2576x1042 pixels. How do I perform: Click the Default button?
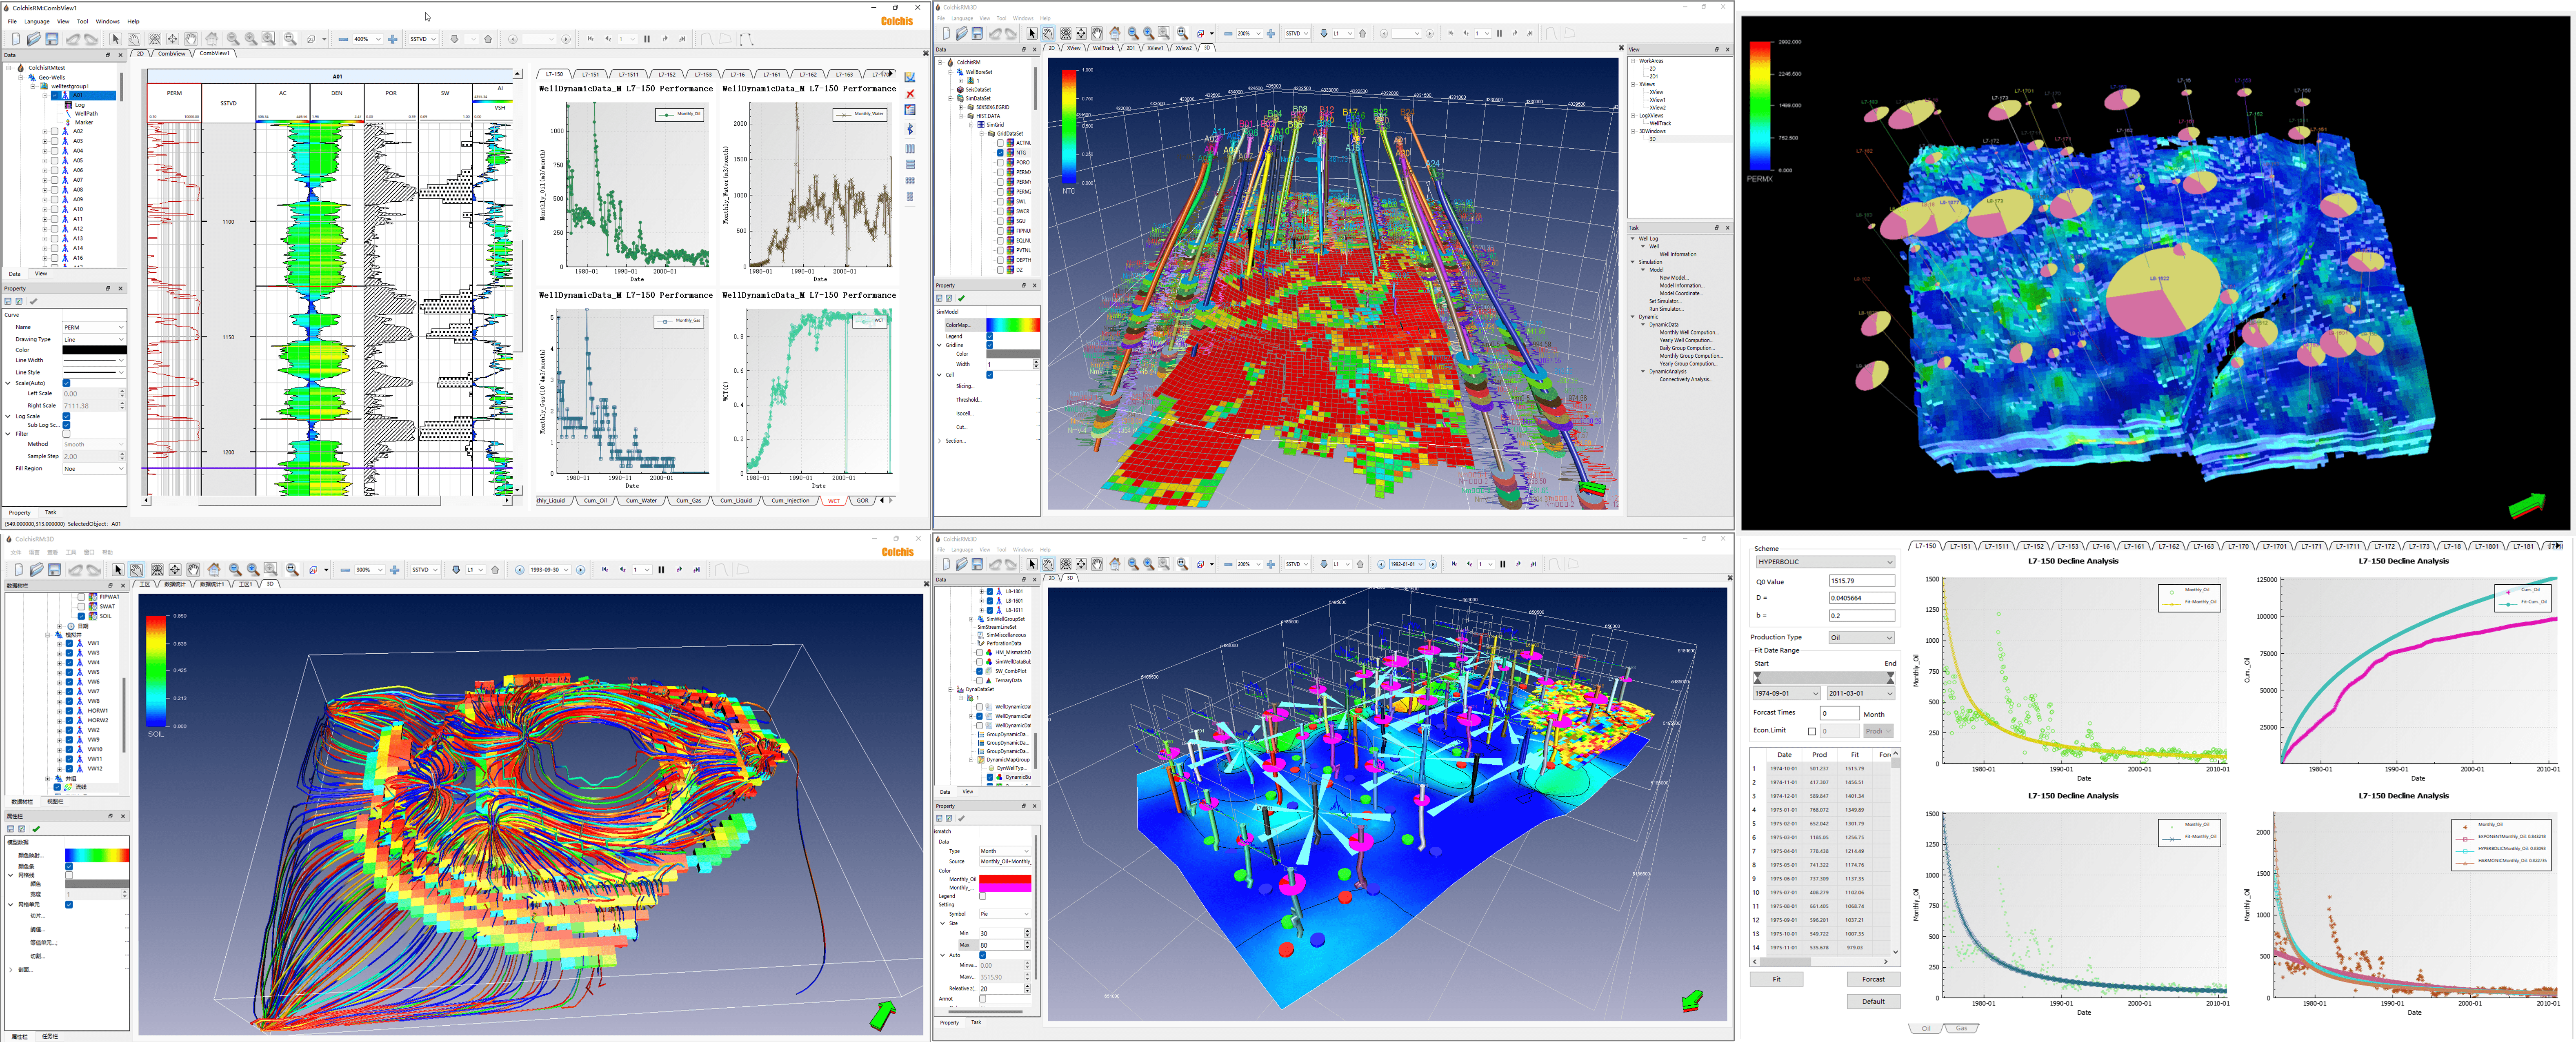pos(1873,1001)
